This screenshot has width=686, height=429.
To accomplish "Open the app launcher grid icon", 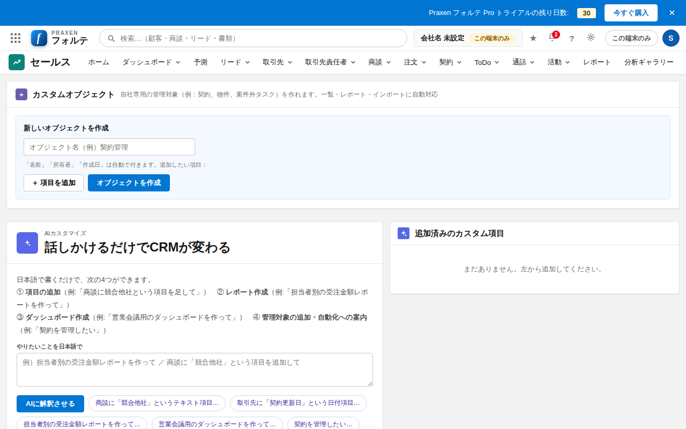I will [16, 38].
